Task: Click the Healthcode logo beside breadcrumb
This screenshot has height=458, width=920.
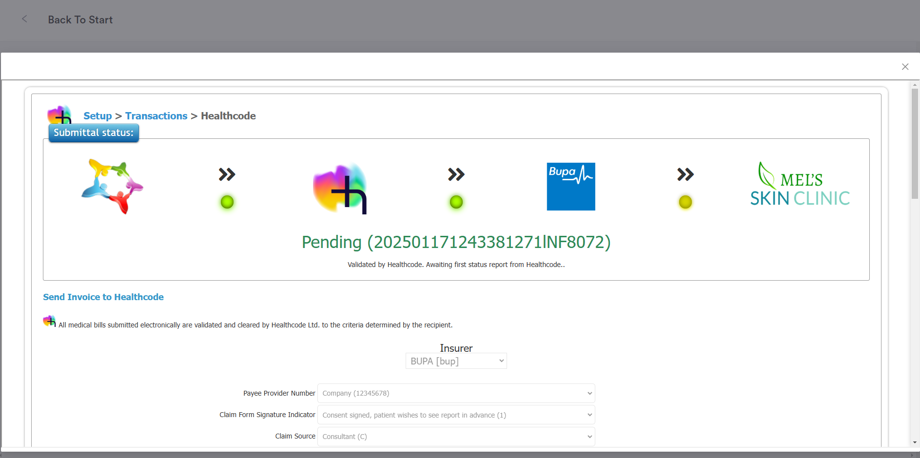Action: tap(59, 114)
